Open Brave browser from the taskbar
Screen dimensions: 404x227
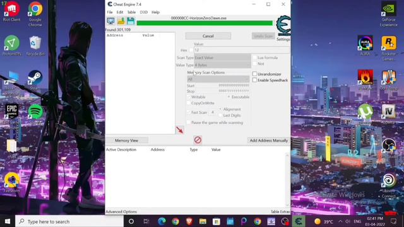[x=189, y=221]
